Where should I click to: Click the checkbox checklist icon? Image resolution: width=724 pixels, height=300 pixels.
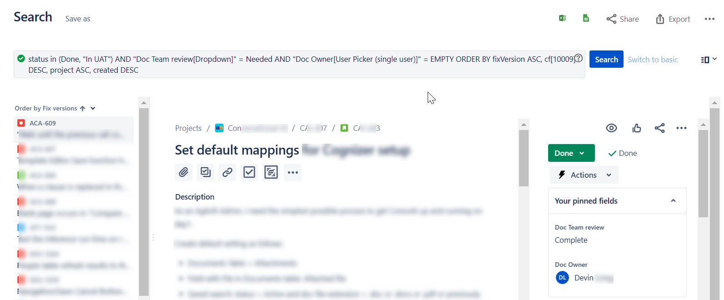[x=249, y=172]
